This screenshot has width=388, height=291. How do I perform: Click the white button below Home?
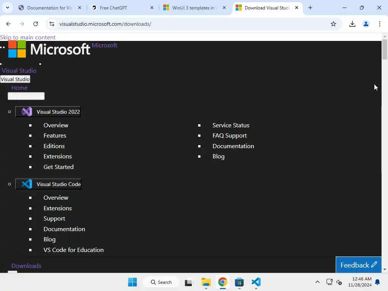tap(26, 96)
